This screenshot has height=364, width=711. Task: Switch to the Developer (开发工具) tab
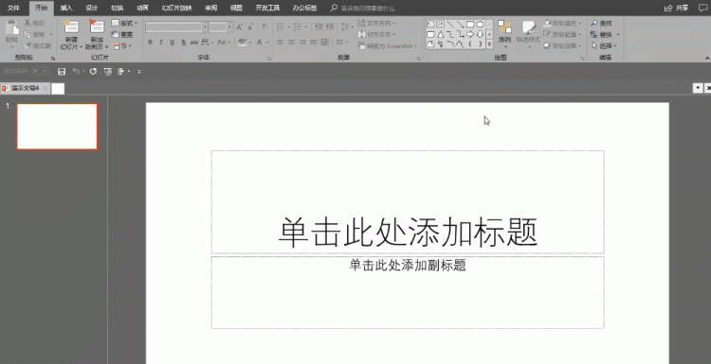click(267, 8)
